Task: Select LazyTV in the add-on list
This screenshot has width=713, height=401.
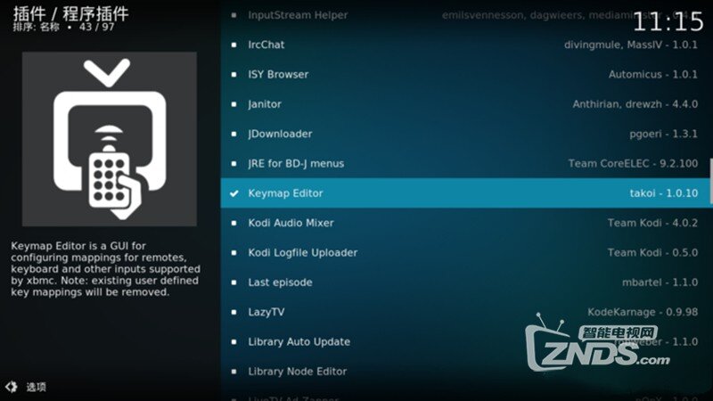Action: click(466, 312)
